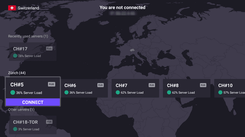Select the CH#7 server card

coord(135,88)
